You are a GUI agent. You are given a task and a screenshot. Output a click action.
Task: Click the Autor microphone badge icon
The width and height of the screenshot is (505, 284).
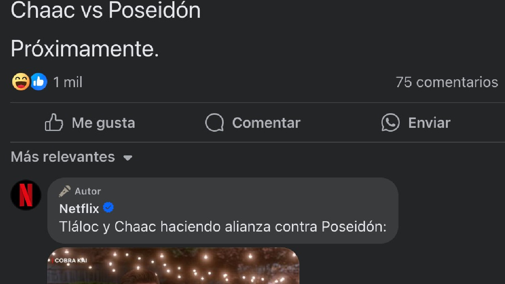(x=65, y=191)
